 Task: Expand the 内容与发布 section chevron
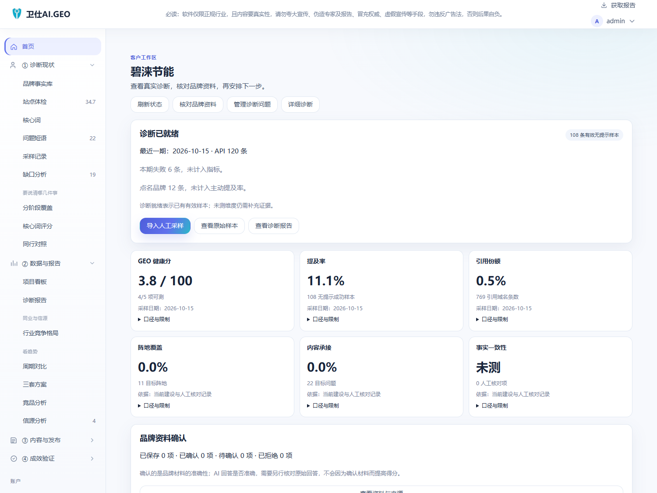pyautogui.click(x=92, y=440)
